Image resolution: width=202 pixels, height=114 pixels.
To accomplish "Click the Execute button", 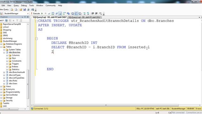I will click(x=36, y=13).
